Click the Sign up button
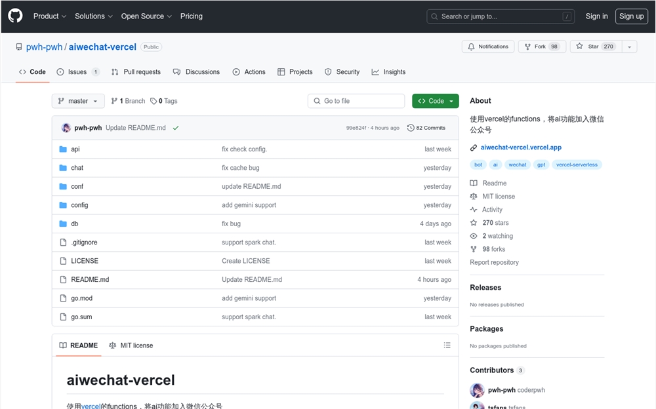This screenshot has height=409, width=656. pos(631,16)
